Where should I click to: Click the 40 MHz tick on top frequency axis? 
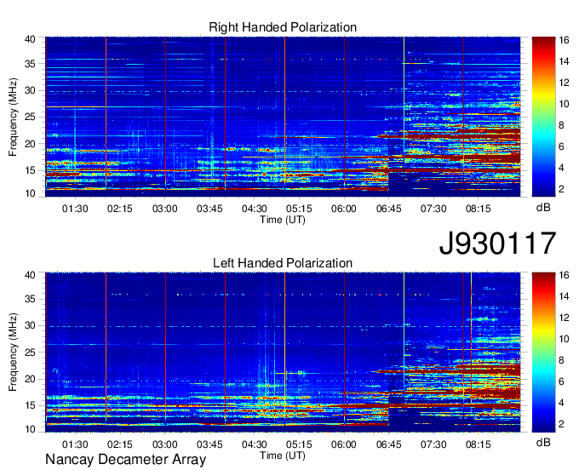pyautogui.click(x=30, y=39)
